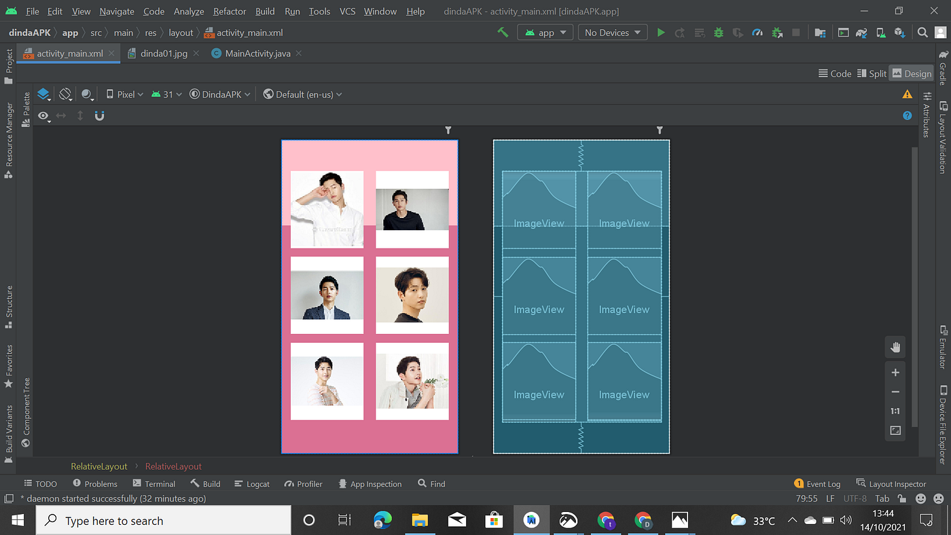Open the Build menu
The width and height of the screenshot is (951, 535).
265,11
